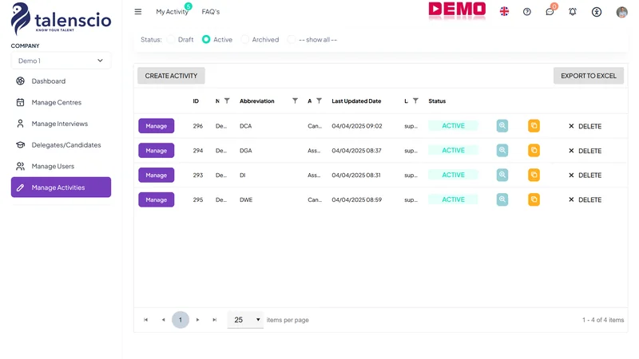Open the items per page dropdown
This screenshot has height=359, width=639.
coord(245,320)
